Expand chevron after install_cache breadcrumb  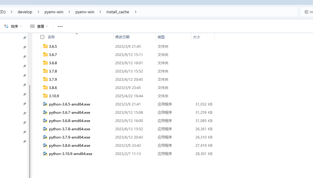point(136,12)
